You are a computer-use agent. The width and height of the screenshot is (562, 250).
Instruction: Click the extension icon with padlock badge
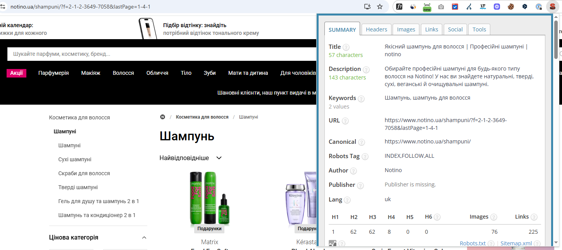click(539, 7)
